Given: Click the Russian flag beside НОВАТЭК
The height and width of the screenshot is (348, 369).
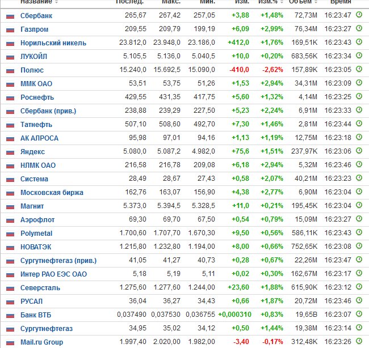Looking at the screenshot, I should (x=10, y=248).
